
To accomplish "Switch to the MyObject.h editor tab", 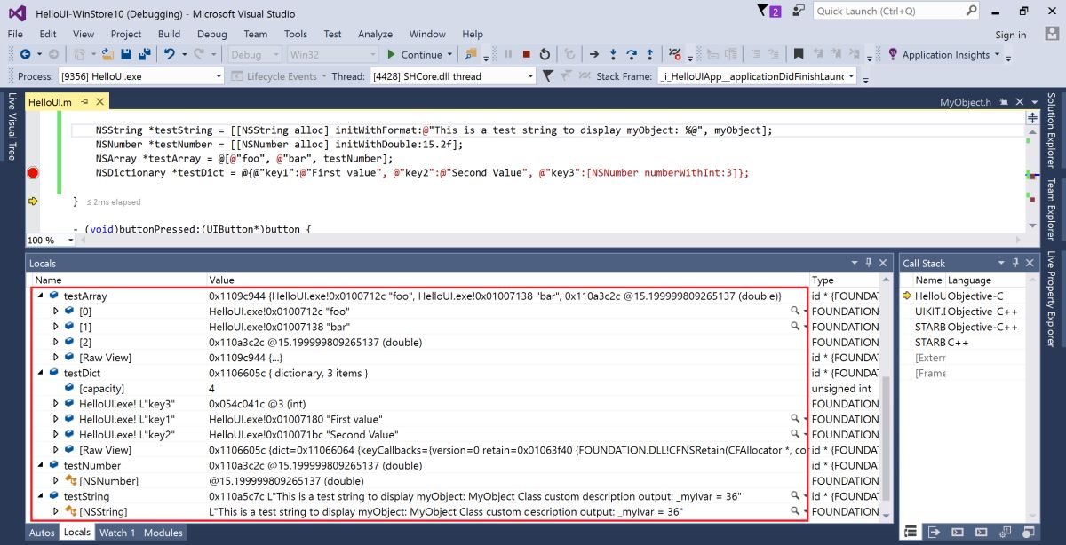I will (x=965, y=102).
